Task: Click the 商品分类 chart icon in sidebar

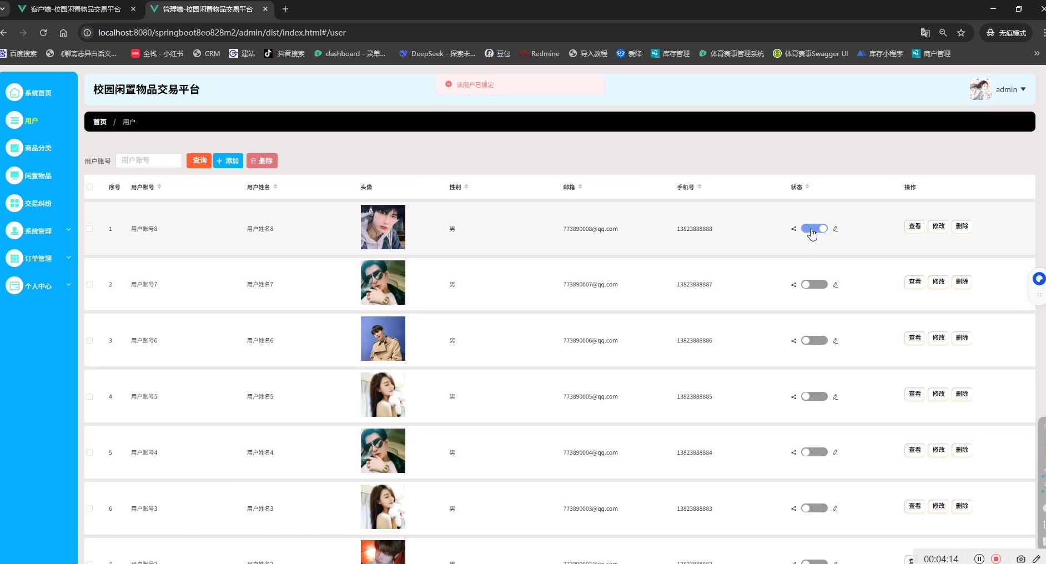Action: [14, 148]
